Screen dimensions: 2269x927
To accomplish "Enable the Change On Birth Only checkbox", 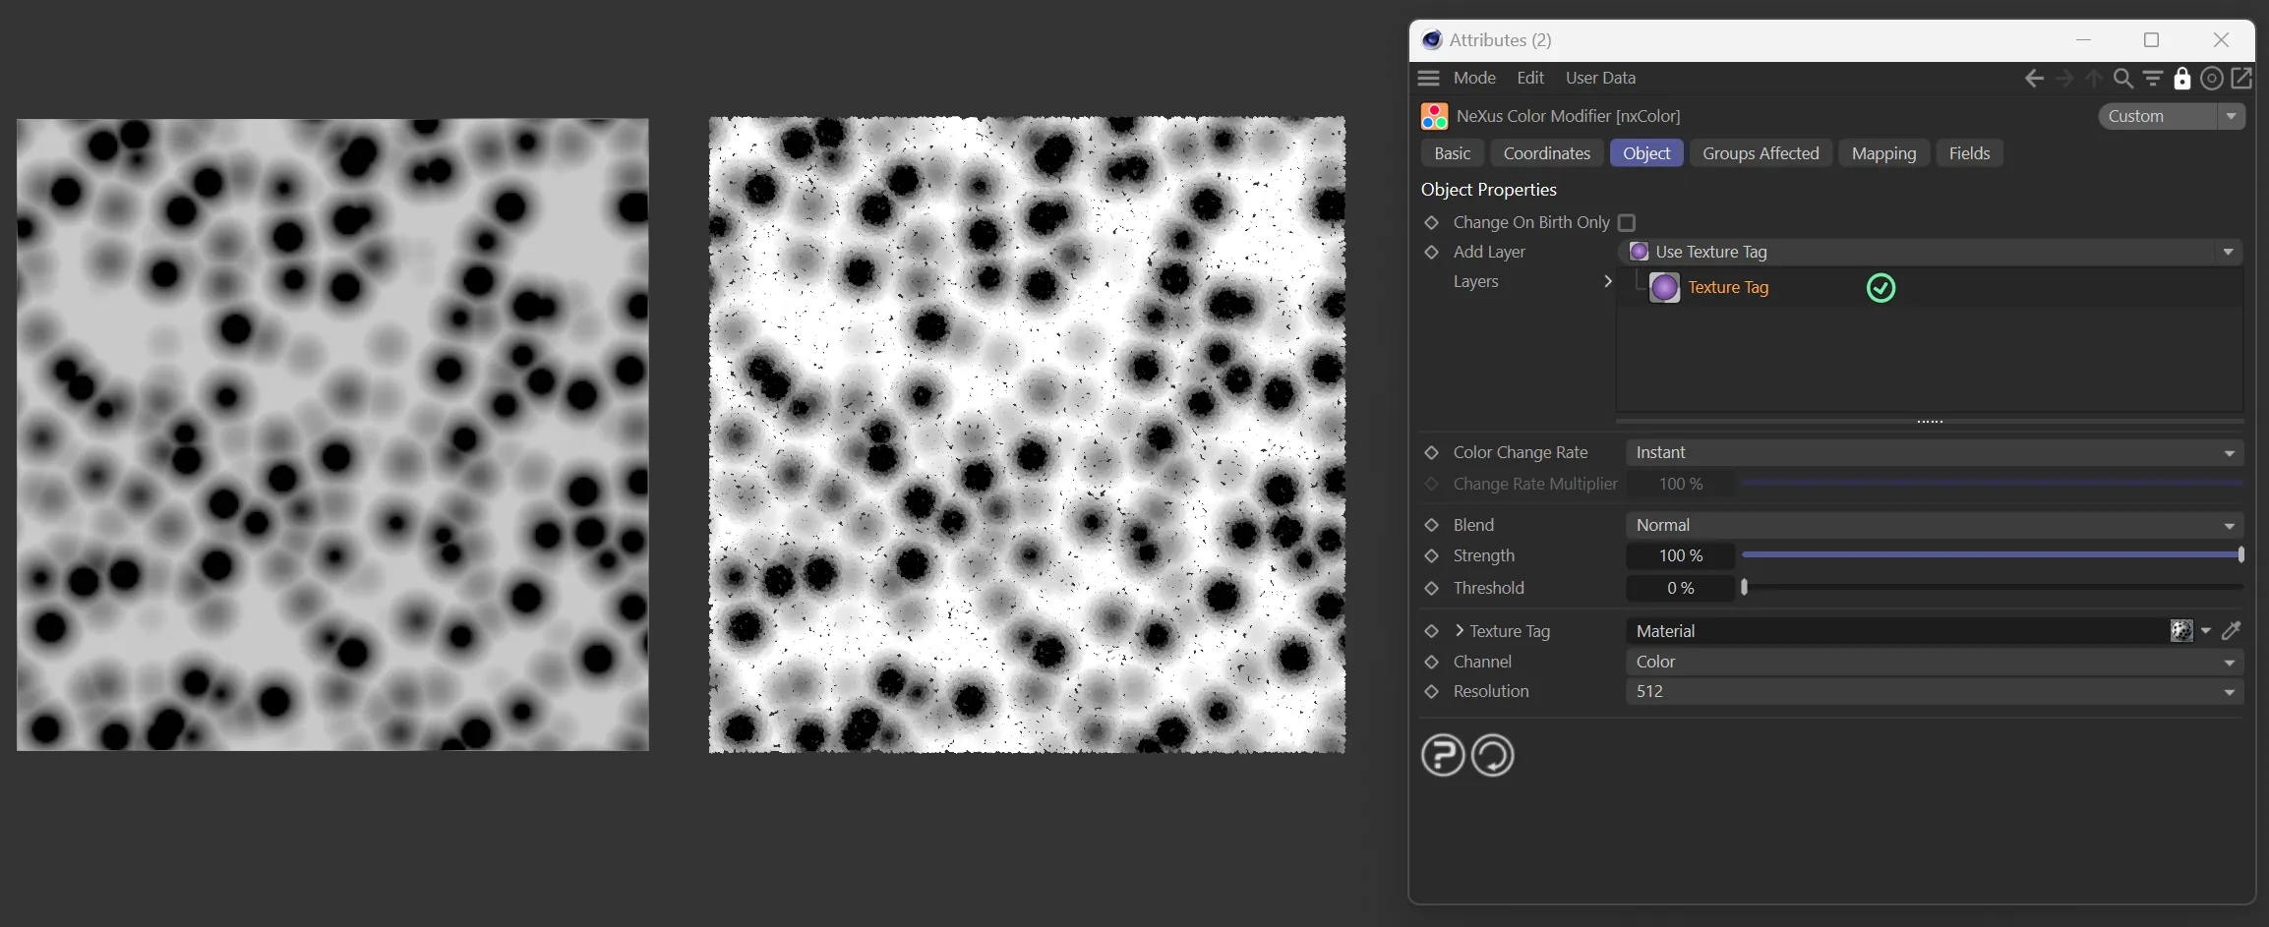I will point(1627,223).
